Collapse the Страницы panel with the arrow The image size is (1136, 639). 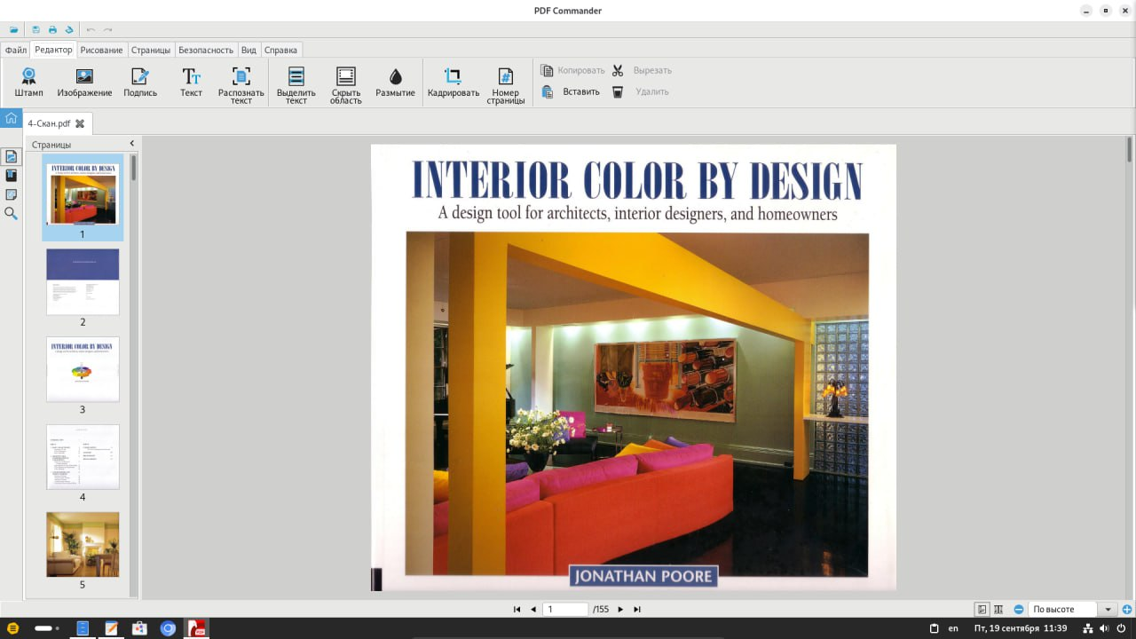tap(132, 144)
